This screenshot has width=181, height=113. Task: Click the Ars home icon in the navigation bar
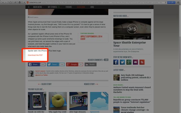tap(29, 7)
